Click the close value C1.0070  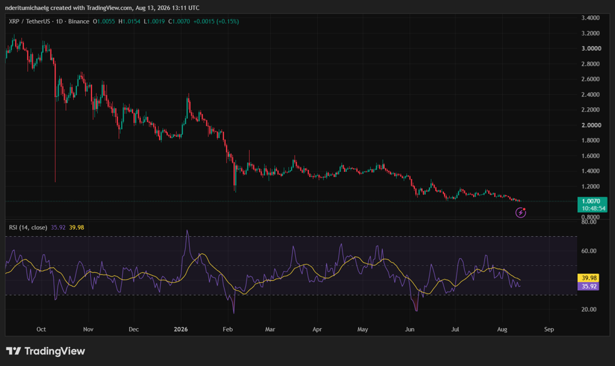(x=179, y=21)
